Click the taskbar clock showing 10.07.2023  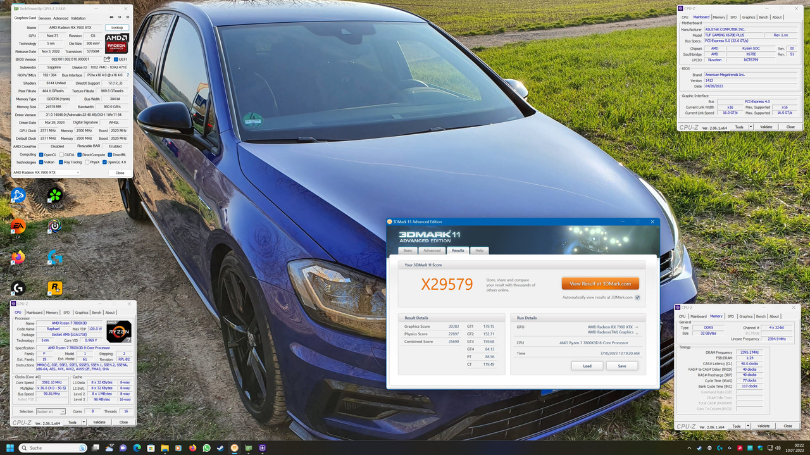[795, 448]
